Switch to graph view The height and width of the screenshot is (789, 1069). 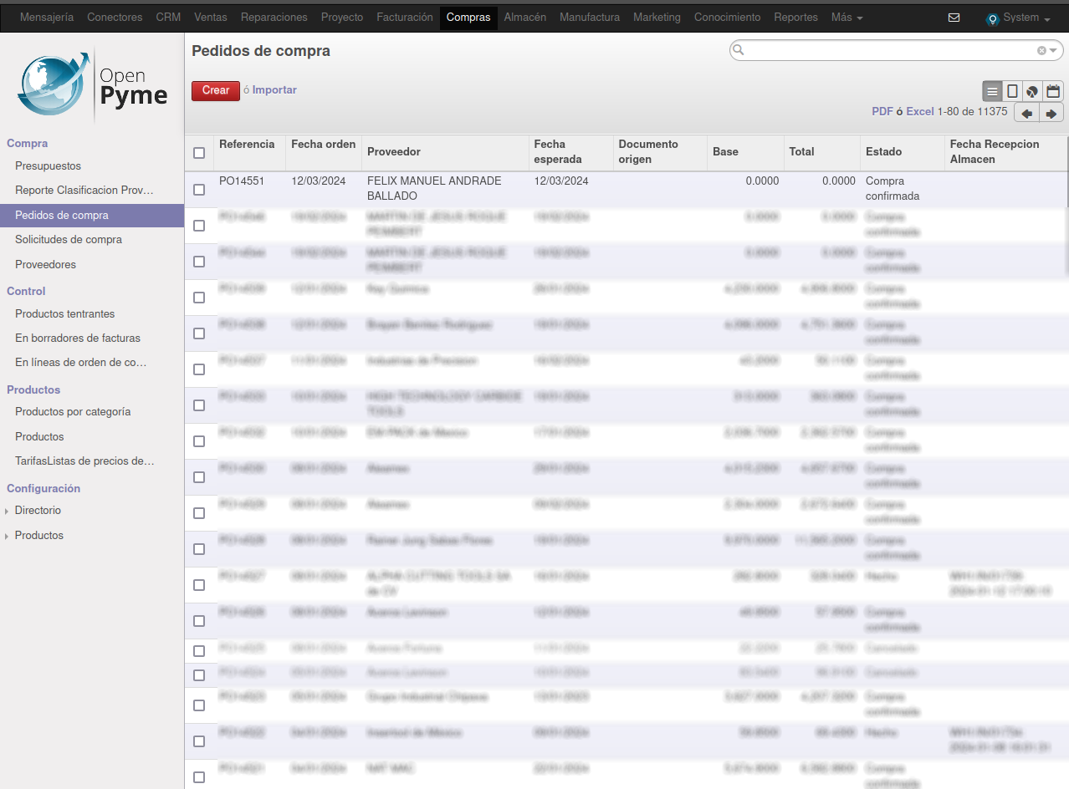point(1033,91)
